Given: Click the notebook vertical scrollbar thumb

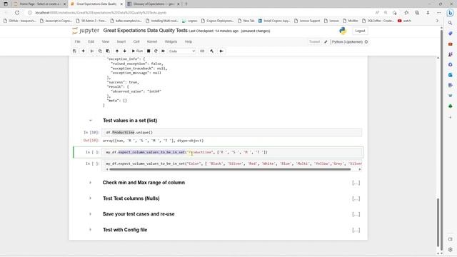Looking at the screenshot, I should pos(438,222).
